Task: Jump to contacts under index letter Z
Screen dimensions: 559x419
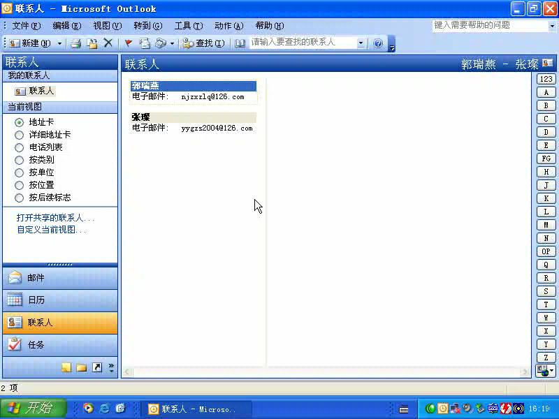Action: click(x=546, y=358)
